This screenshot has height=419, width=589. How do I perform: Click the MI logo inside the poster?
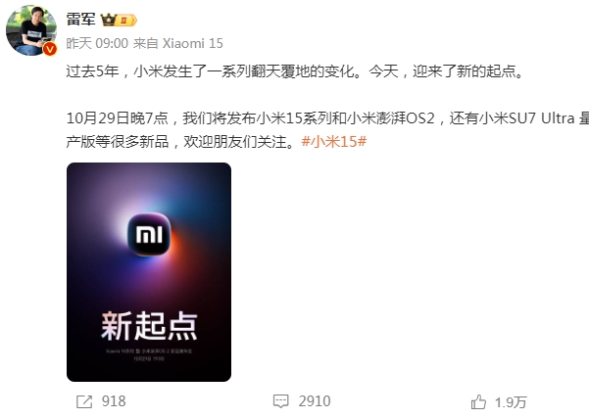pyautogui.click(x=149, y=234)
